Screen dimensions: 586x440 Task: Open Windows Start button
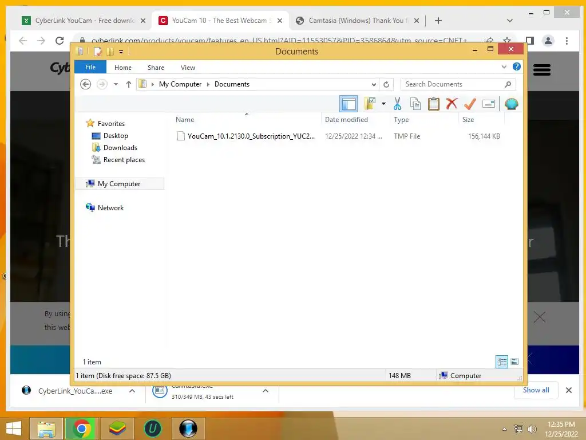[14, 429]
